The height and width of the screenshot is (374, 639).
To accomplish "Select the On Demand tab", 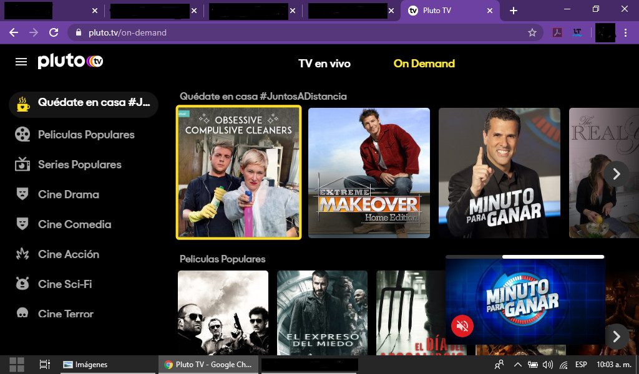I will click(x=424, y=64).
